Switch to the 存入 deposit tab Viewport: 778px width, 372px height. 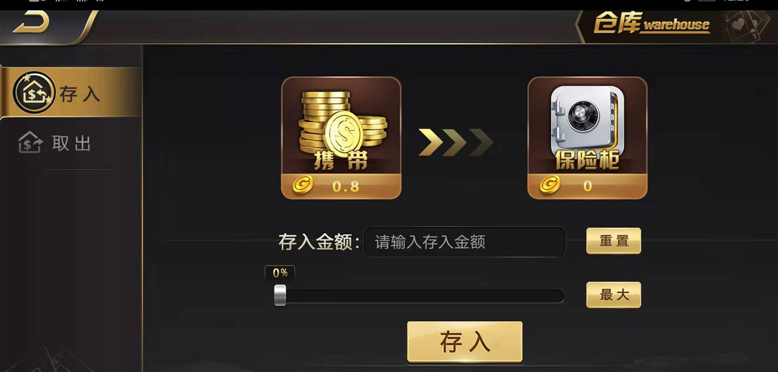pos(71,92)
